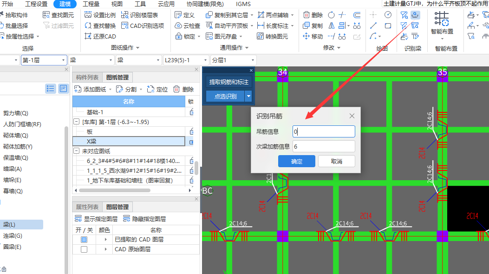Click 确定 in 识别吊筋 dialog
Viewport: 489px width, 274px height.
tap(297, 162)
